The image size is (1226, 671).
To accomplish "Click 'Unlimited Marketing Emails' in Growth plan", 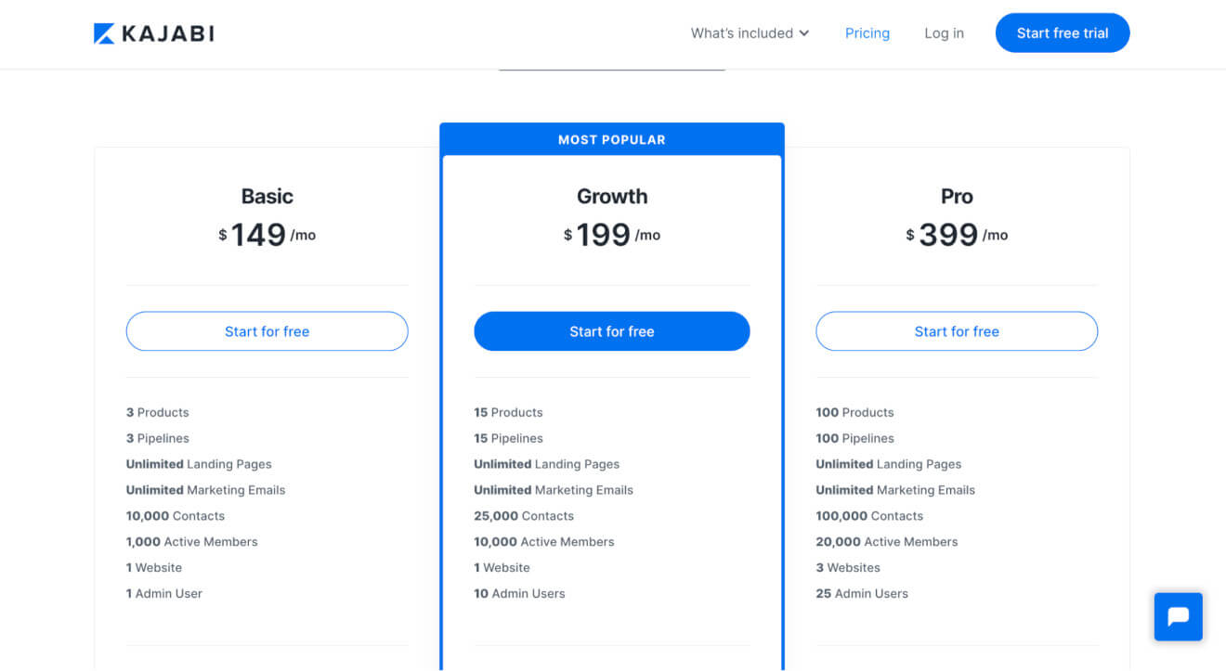I will (x=554, y=490).
